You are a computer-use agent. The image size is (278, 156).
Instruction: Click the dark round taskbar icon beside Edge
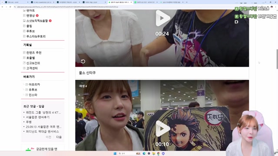pos(149,153)
